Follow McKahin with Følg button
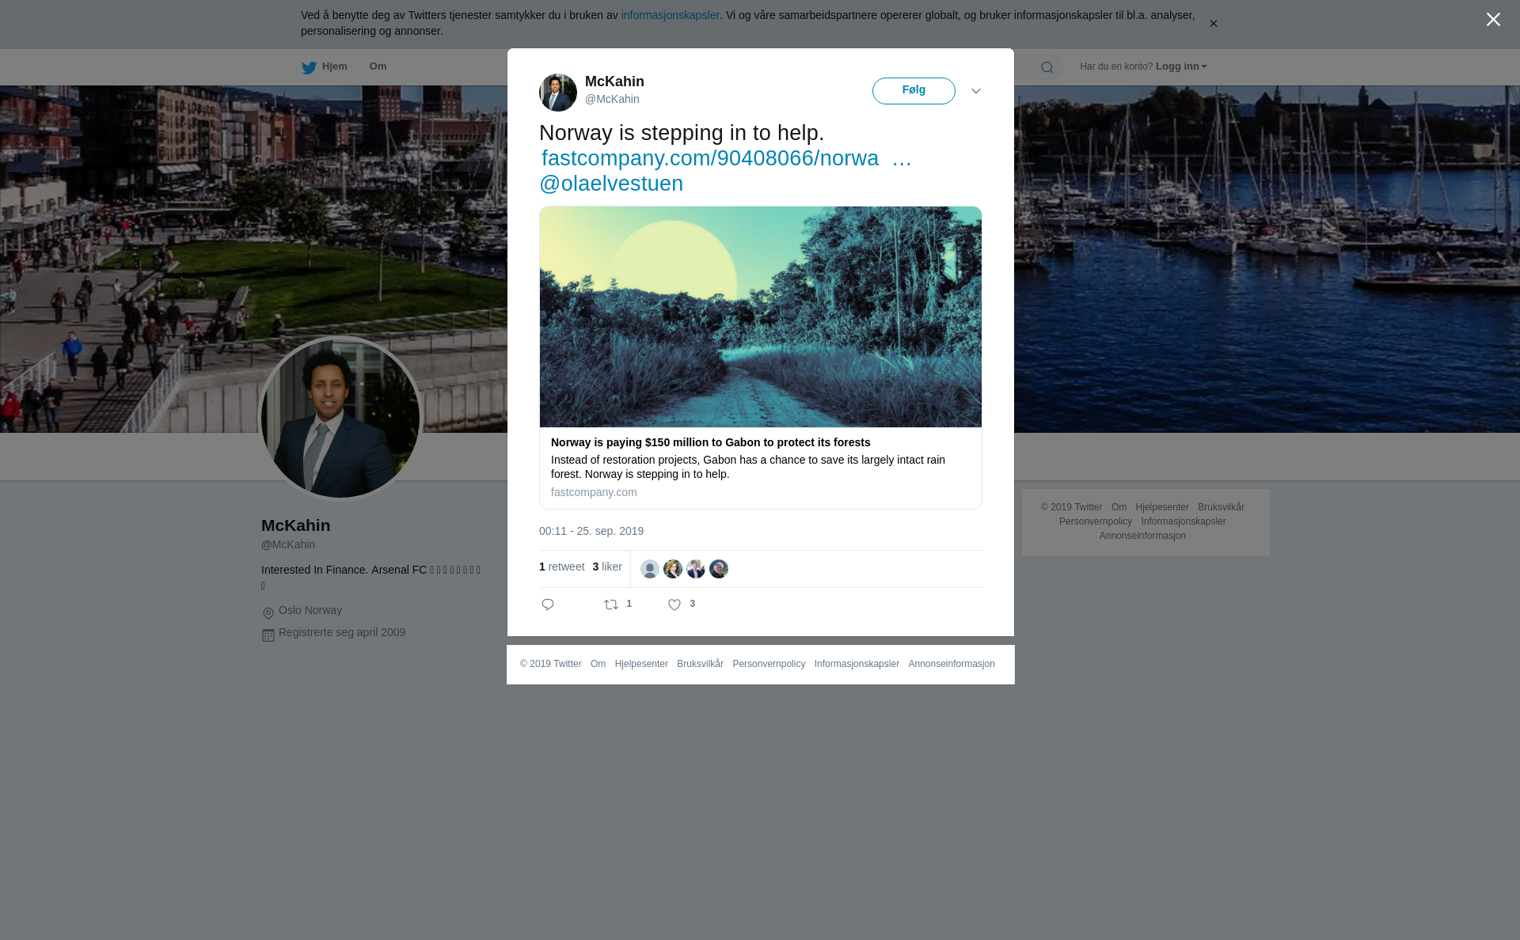The width and height of the screenshot is (1520, 940). tap(914, 91)
